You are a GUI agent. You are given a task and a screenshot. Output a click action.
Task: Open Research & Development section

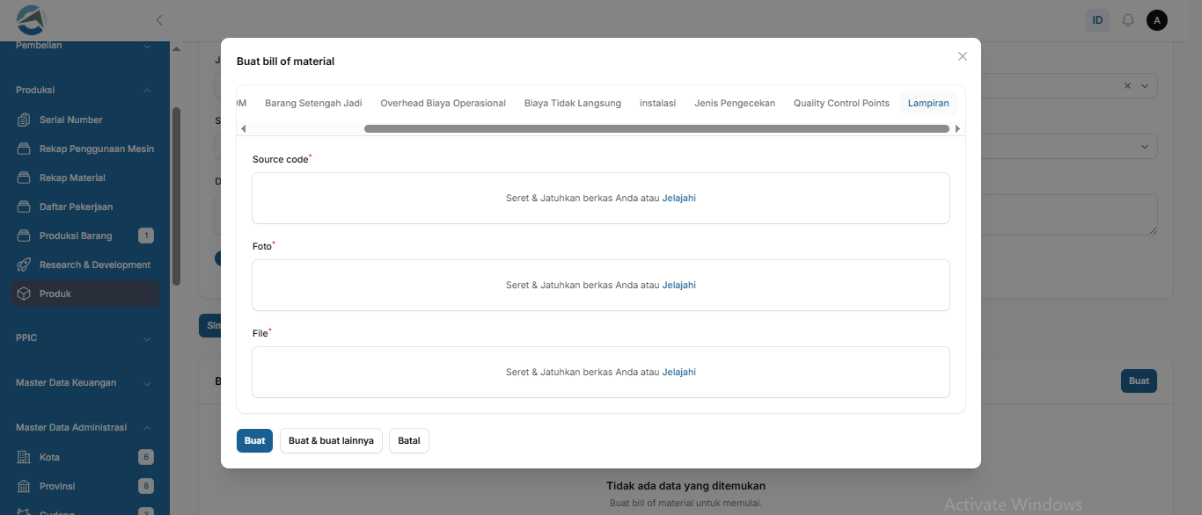pos(85,265)
